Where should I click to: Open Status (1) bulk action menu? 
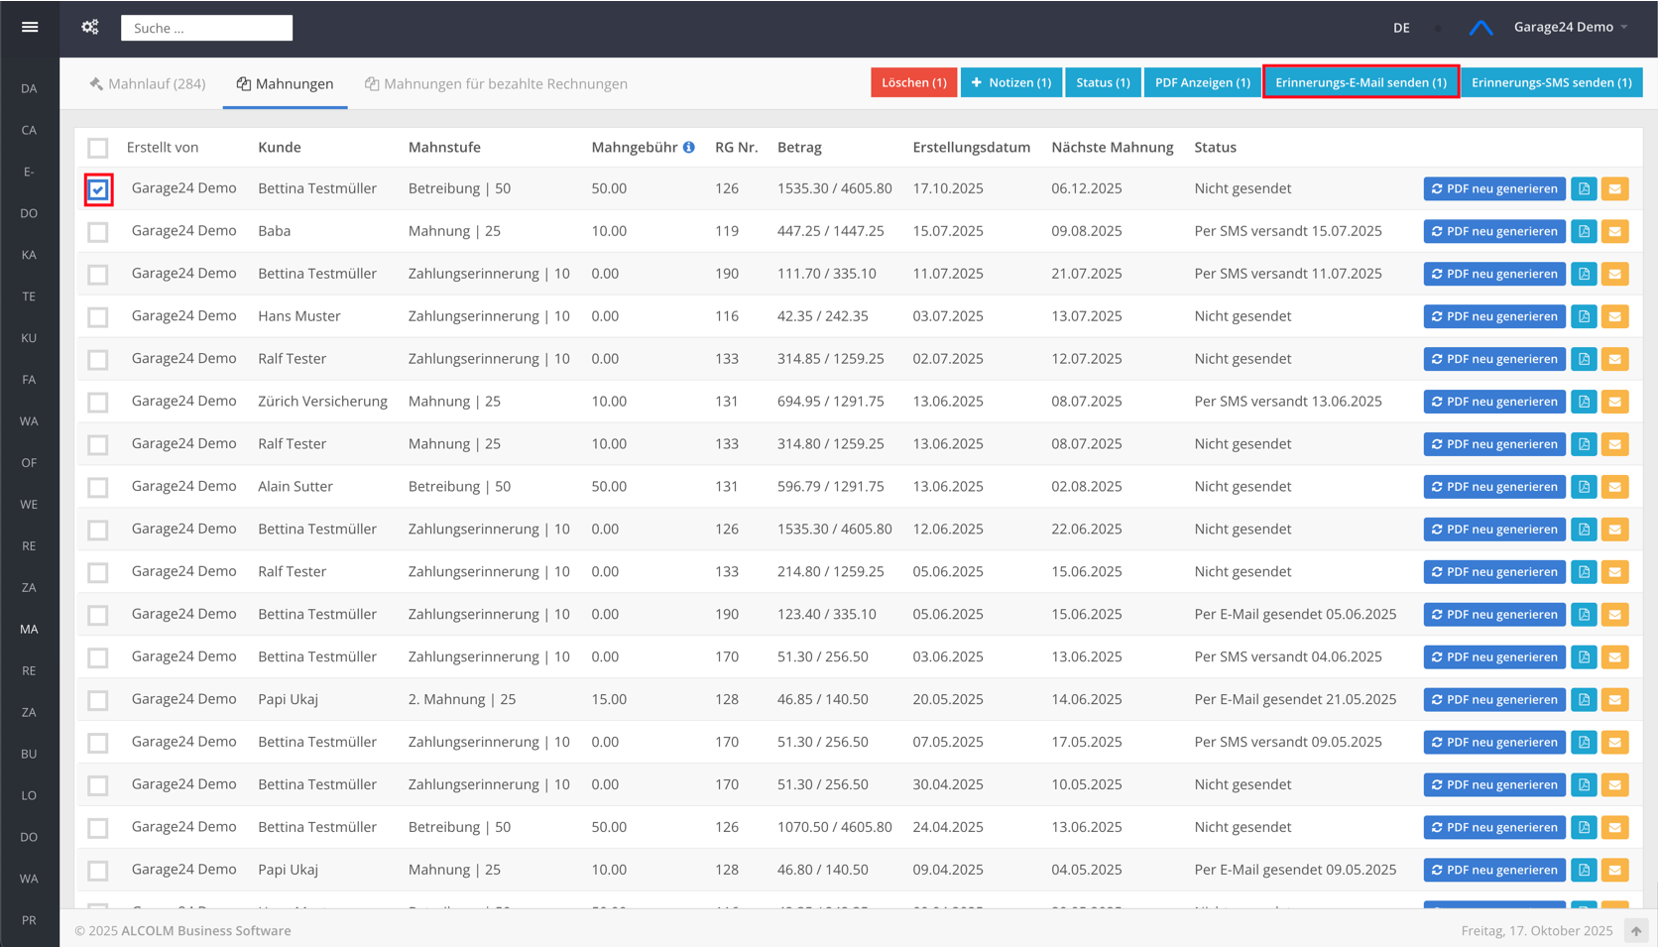(x=1103, y=82)
